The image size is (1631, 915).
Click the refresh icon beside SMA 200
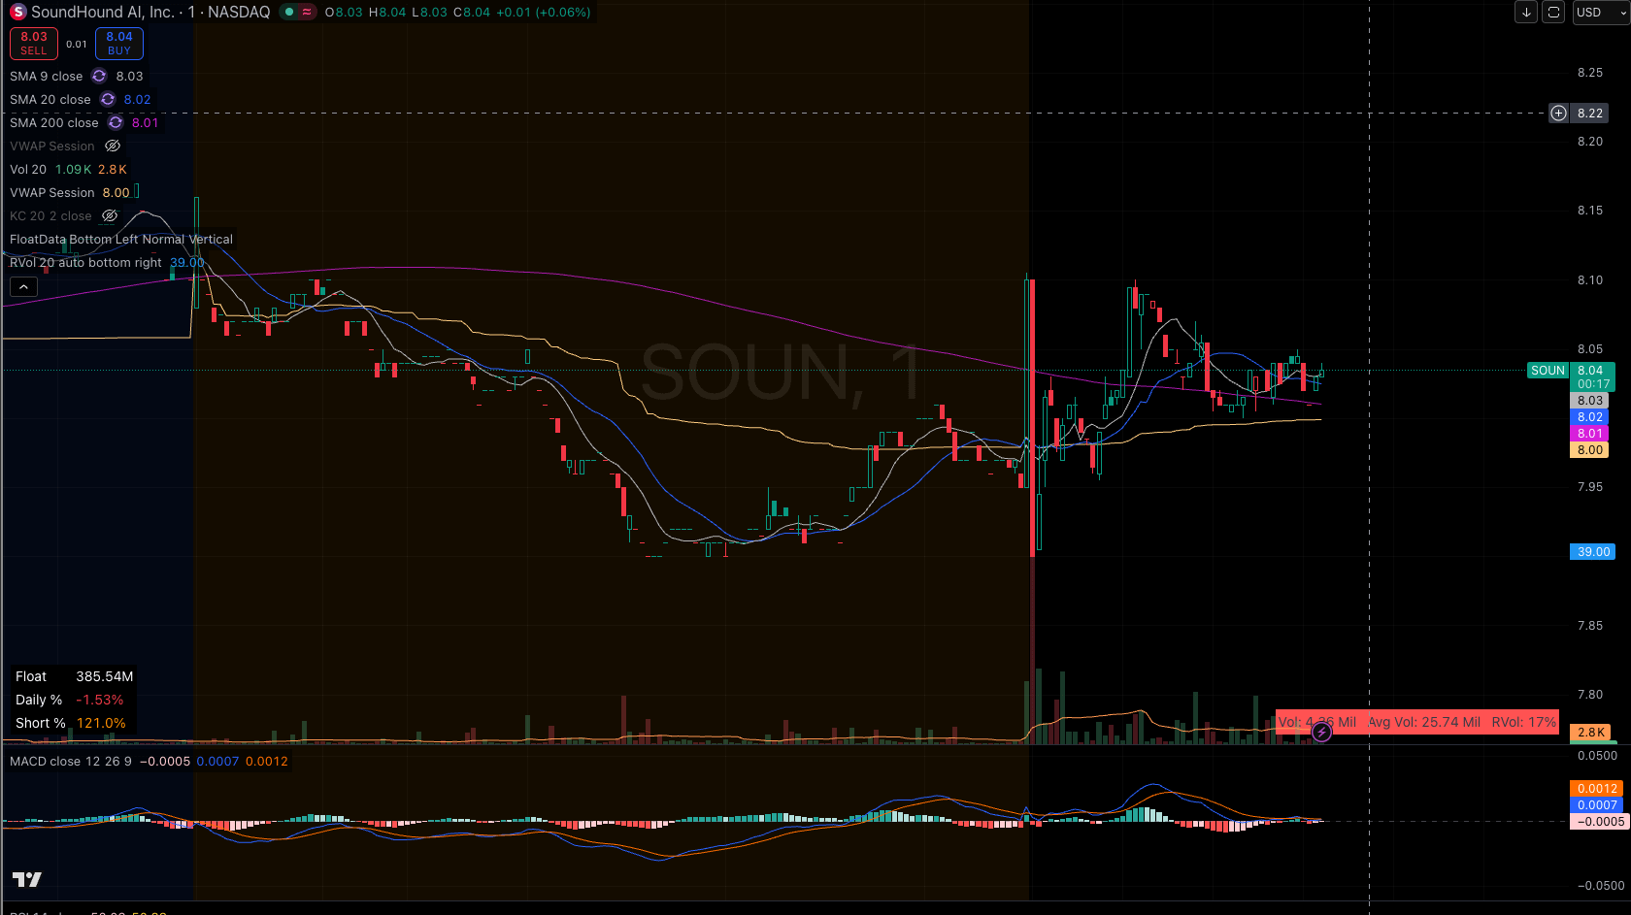[x=116, y=123]
